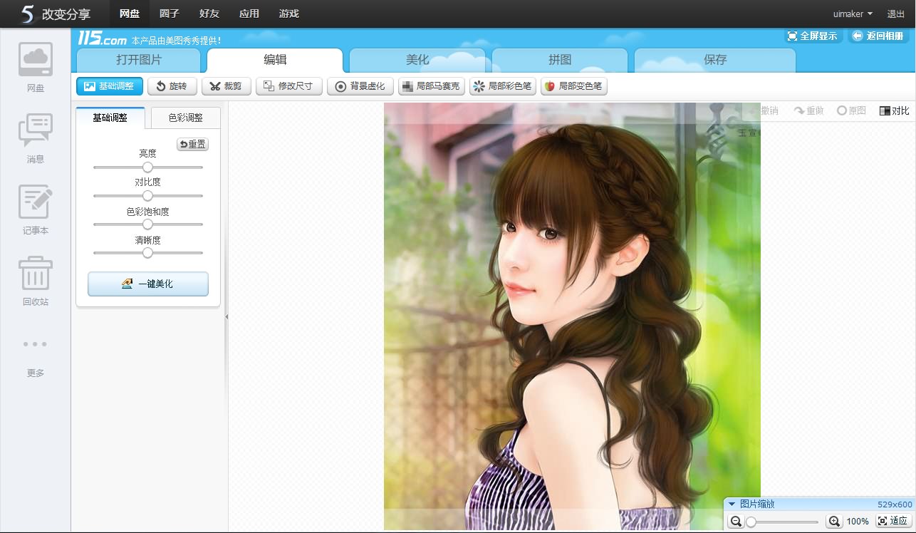Screen dimensions: 916x533
Task: Select the 色彩调整 panel tab
Action: tap(185, 118)
